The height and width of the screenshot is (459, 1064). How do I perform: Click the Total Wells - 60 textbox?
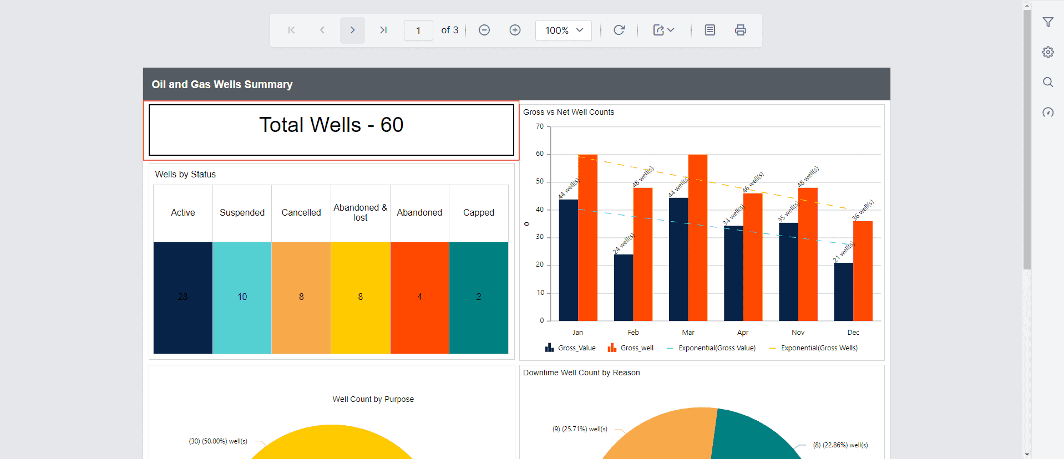pos(331,130)
